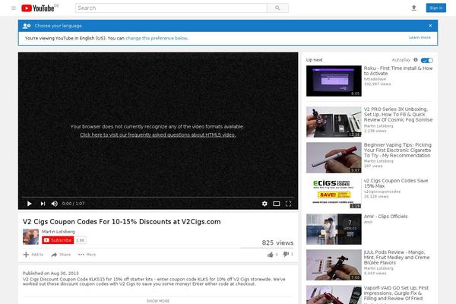The height and width of the screenshot is (304, 456).
Task: Click the Learn more link
Action: 420,37
